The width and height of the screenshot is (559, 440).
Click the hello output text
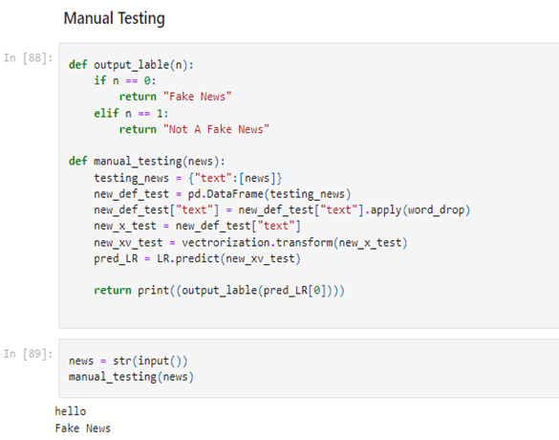[71, 411]
